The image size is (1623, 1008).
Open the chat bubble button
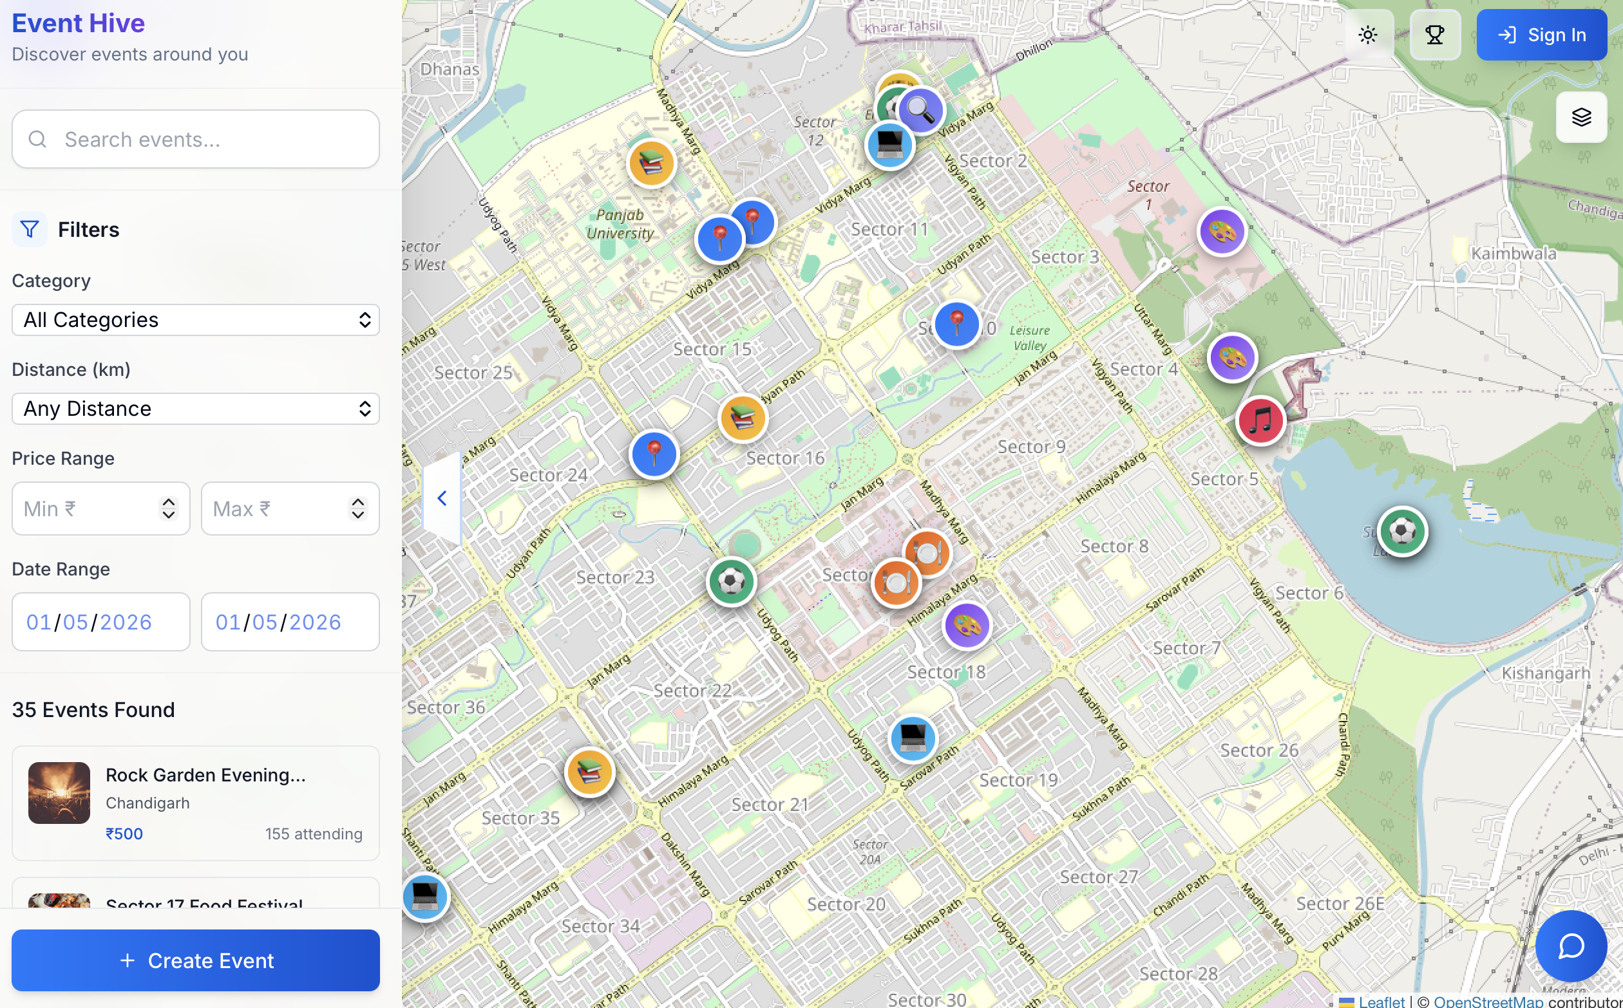[x=1570, y=946]
